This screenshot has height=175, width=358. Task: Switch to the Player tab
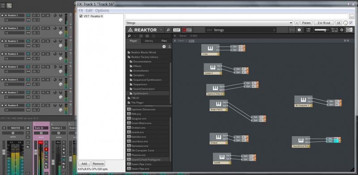pos(133,41)
